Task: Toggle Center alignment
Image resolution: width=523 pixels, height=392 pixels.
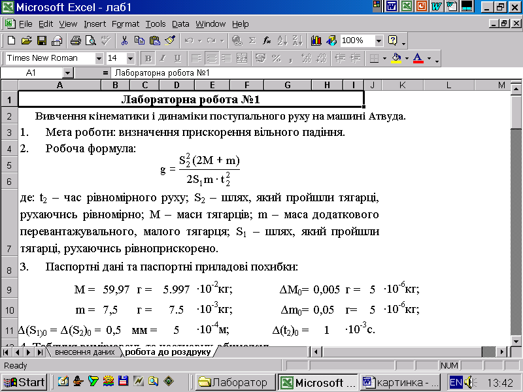Action: click(x=211, y=58)
